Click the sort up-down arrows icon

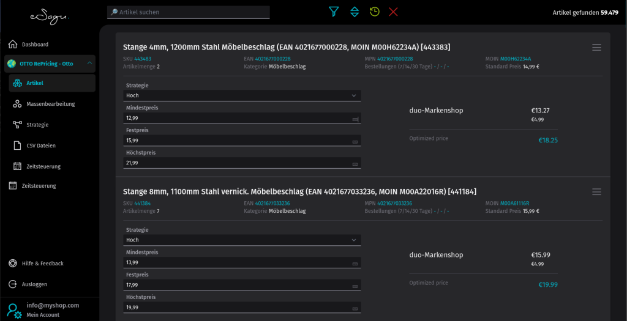(x=354, y=12)
